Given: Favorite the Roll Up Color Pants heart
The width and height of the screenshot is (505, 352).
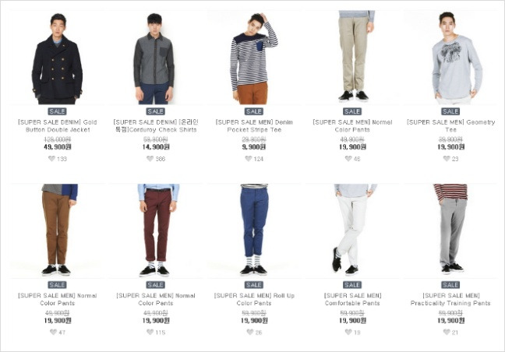Looking at the screenshot, I should coord(250,332).
